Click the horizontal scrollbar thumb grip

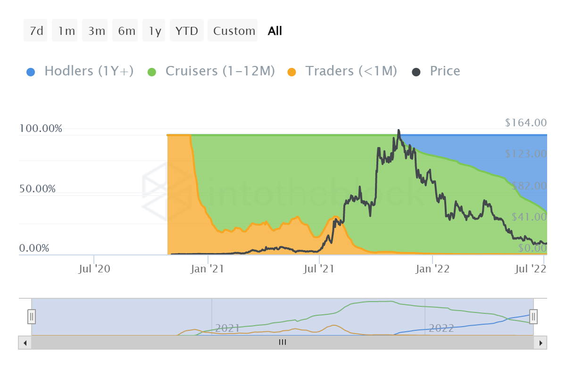coord(282,343)
